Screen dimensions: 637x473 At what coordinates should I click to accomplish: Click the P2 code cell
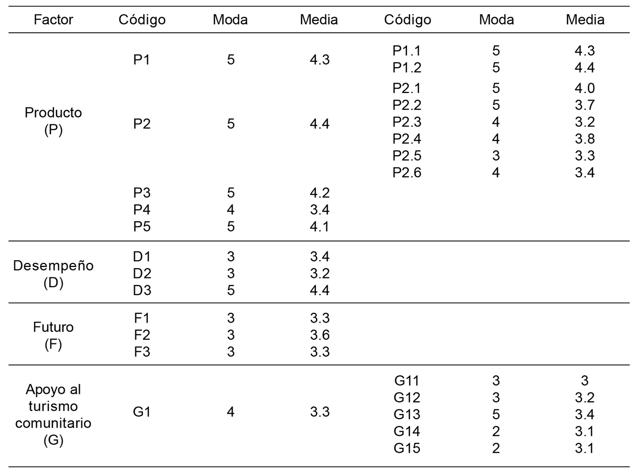(142, 124)
